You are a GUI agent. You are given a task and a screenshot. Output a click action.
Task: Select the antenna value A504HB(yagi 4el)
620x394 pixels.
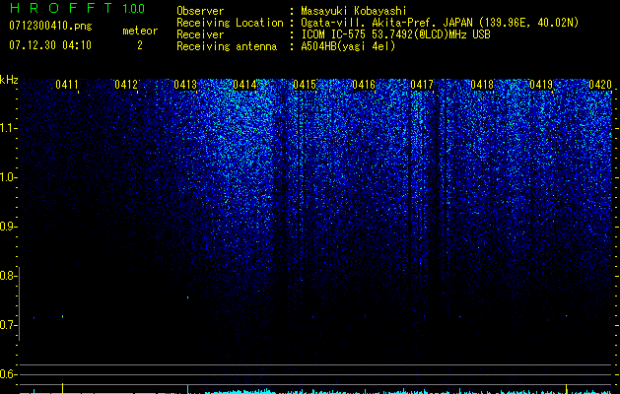click(x=348, y=46)
